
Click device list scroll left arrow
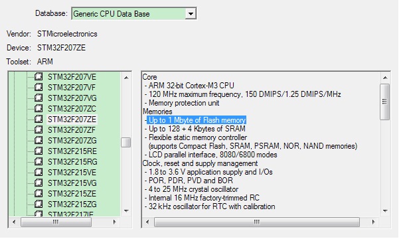pyautogui.click(x=14, y=222)
